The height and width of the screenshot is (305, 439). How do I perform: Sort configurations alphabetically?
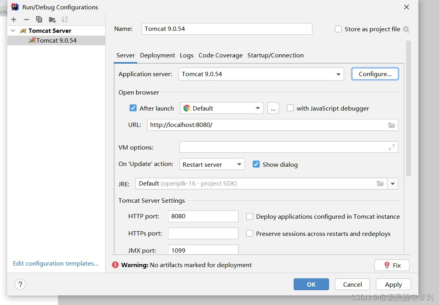pos(65,19)
